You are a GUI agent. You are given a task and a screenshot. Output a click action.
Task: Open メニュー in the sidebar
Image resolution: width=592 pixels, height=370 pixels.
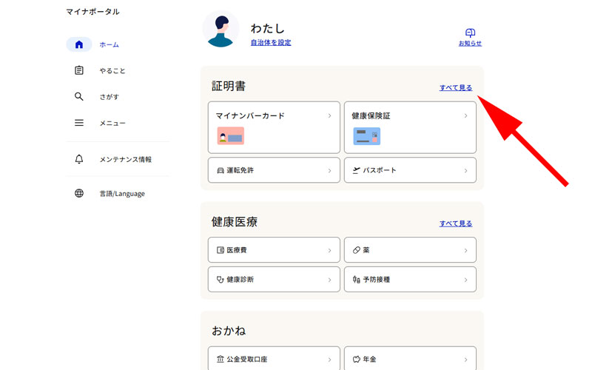pos(112,123)
